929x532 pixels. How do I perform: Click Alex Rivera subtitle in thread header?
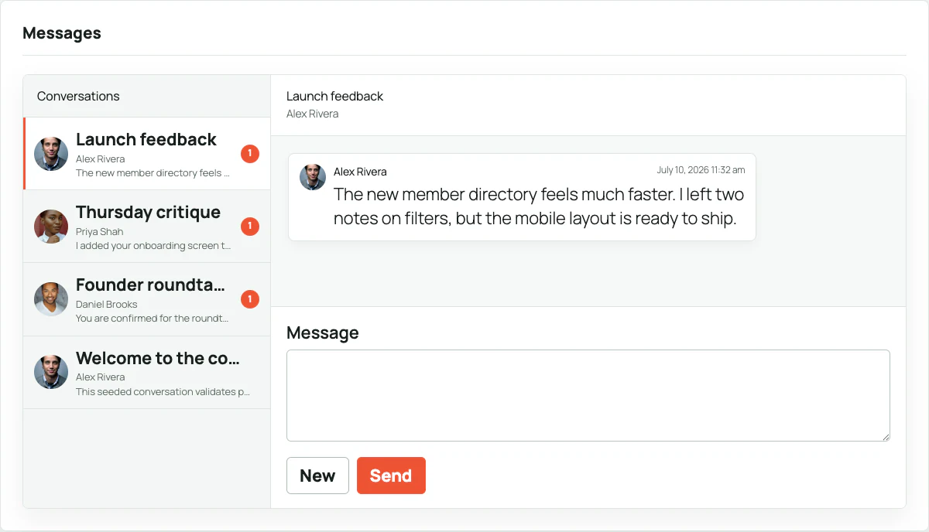click(x=312, y=114)
